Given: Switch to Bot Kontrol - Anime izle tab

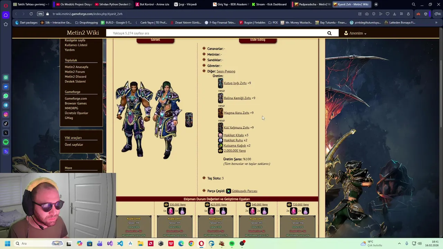Looking at the screenshot, I should coord(152,4).
